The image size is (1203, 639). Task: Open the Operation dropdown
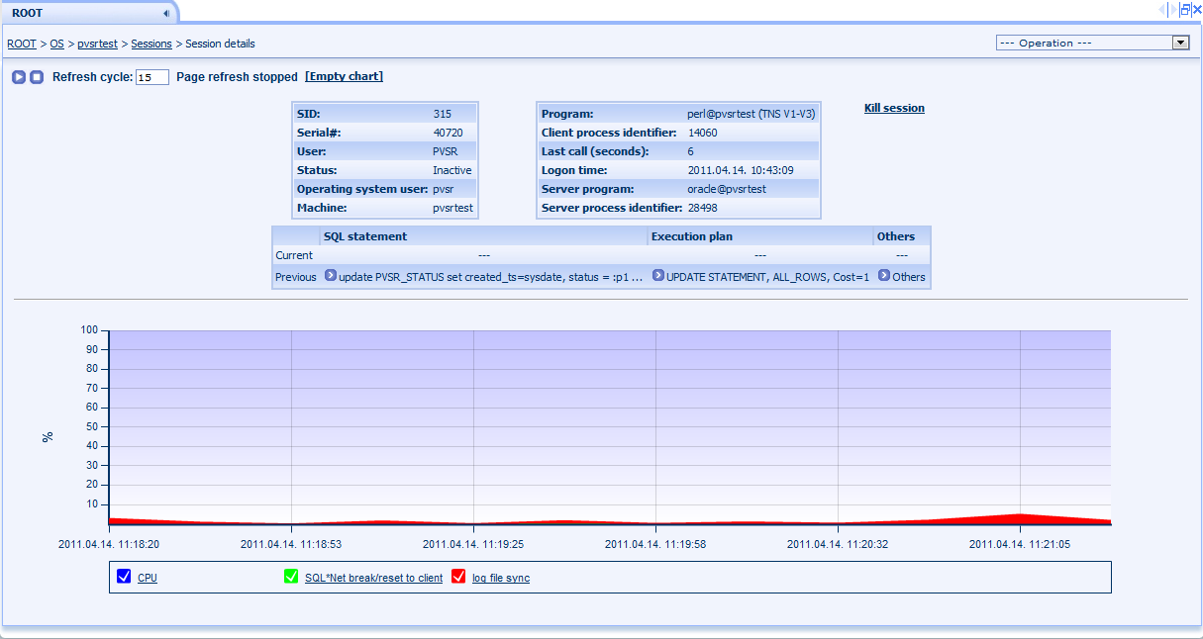click(x=1092, y=43)
